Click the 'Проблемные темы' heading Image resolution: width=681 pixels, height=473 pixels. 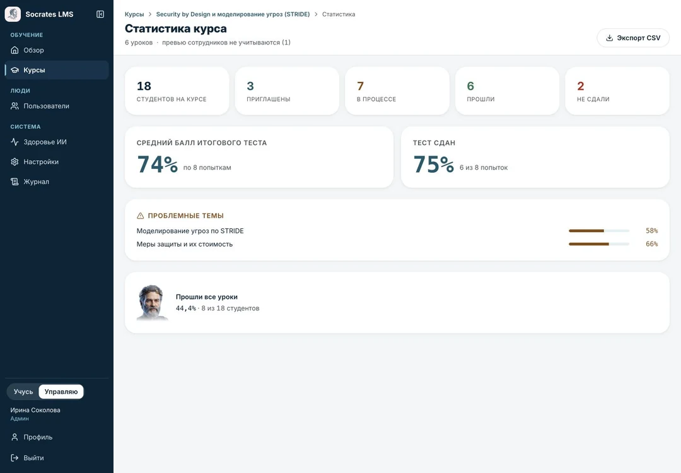coord(186,216)
